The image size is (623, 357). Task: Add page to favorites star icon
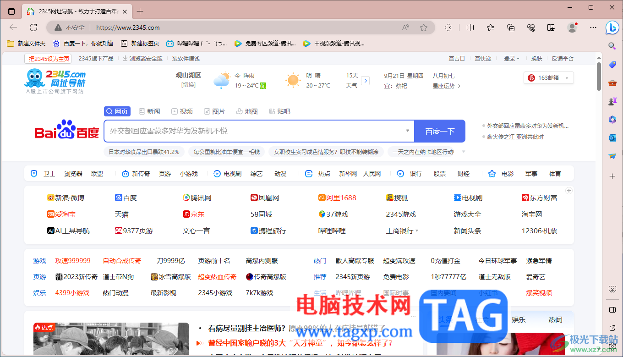point(424,27)
